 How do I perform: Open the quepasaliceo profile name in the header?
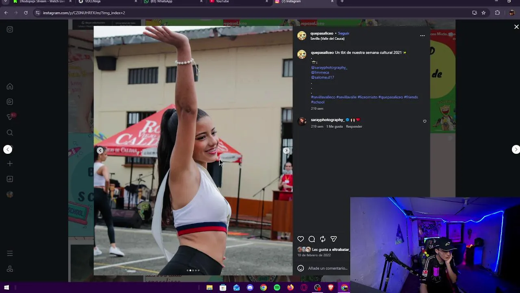pyautogui.click(x=322, y=33)
